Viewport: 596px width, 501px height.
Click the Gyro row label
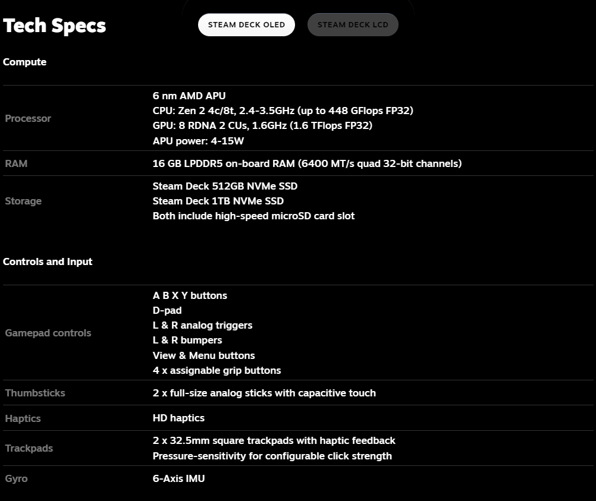point(16,478)
